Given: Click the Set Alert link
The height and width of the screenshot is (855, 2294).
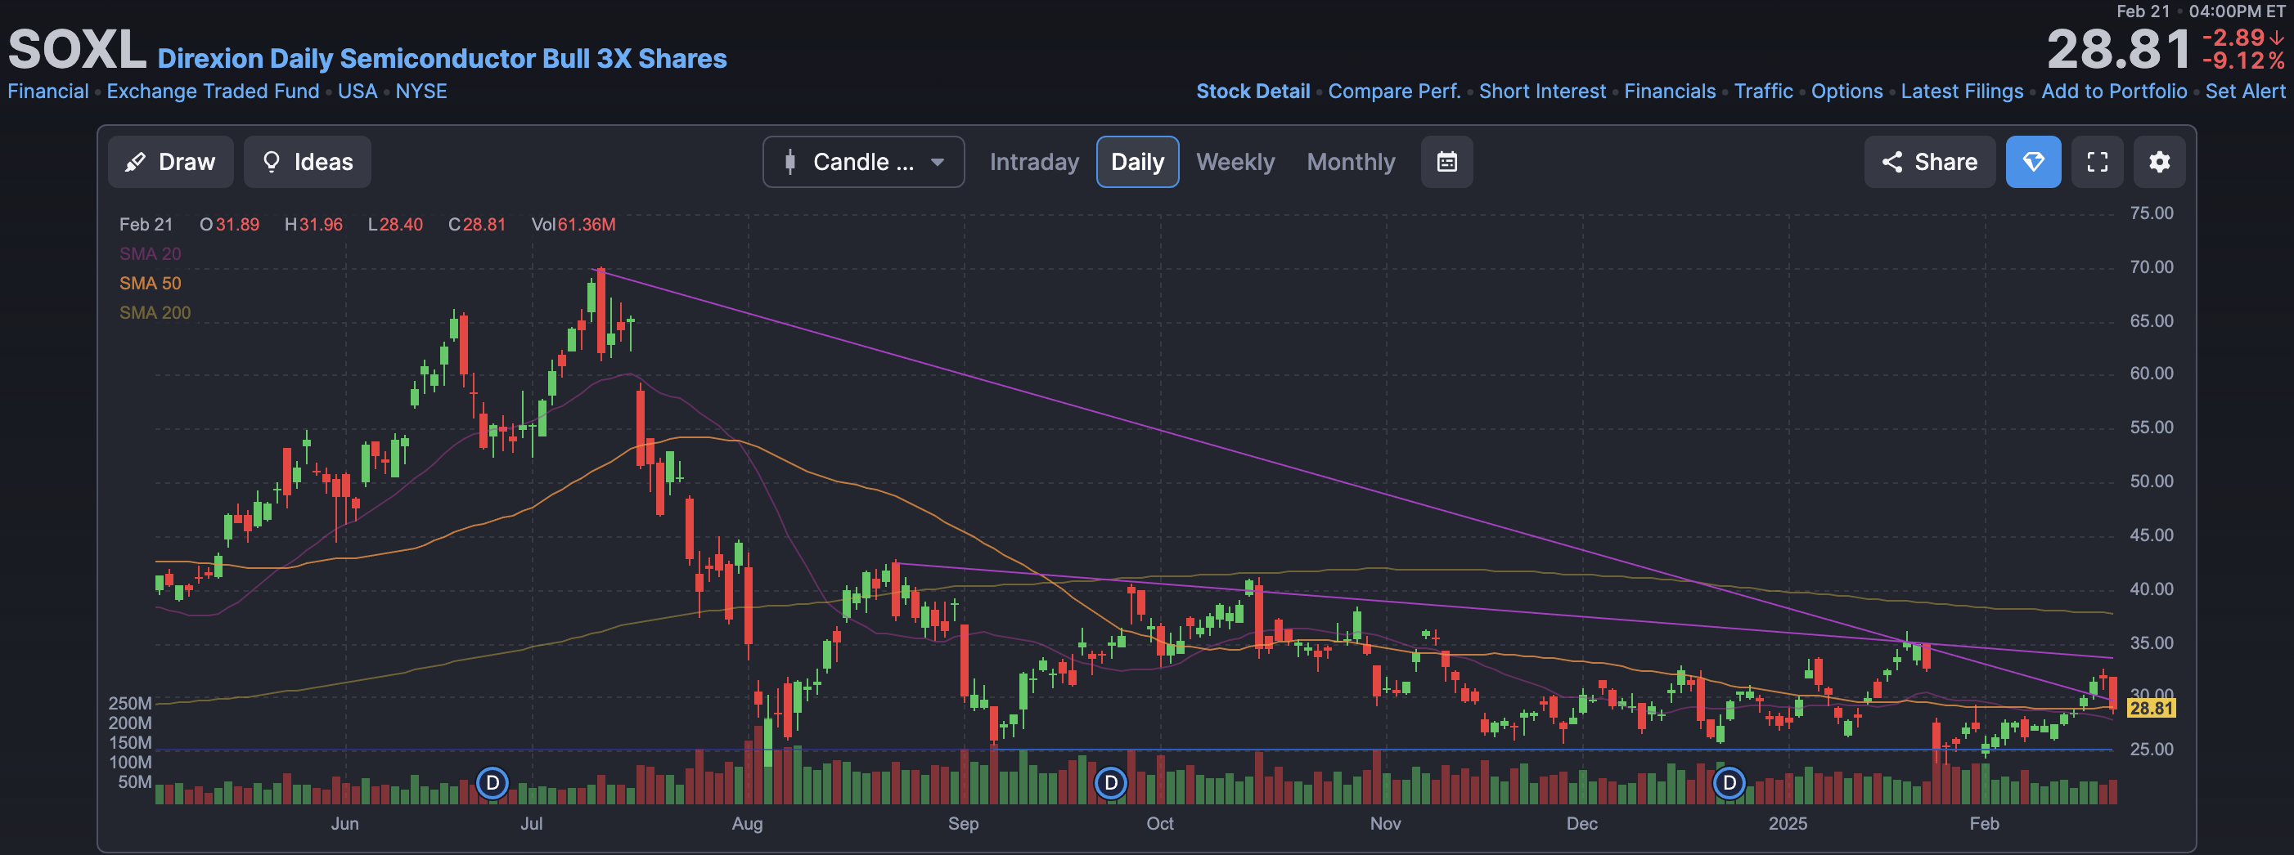Looking at the screenshot, I should [2245, 91].
